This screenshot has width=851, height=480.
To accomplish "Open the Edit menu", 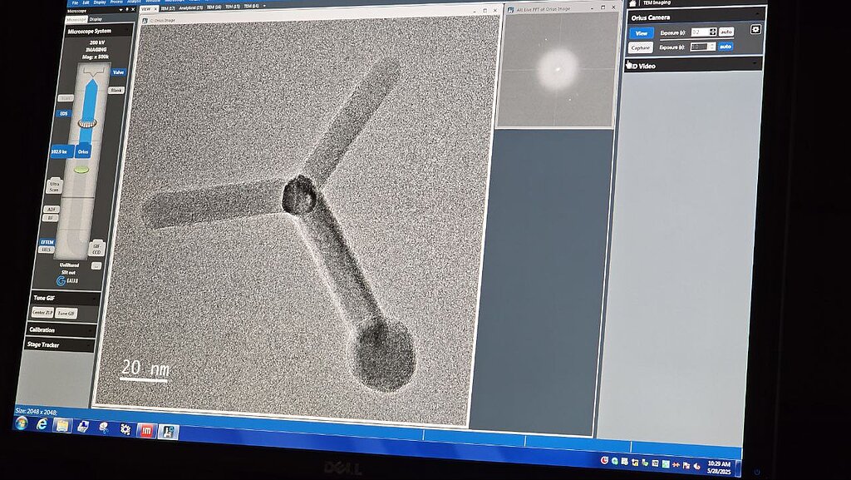I will coord(85,2).
